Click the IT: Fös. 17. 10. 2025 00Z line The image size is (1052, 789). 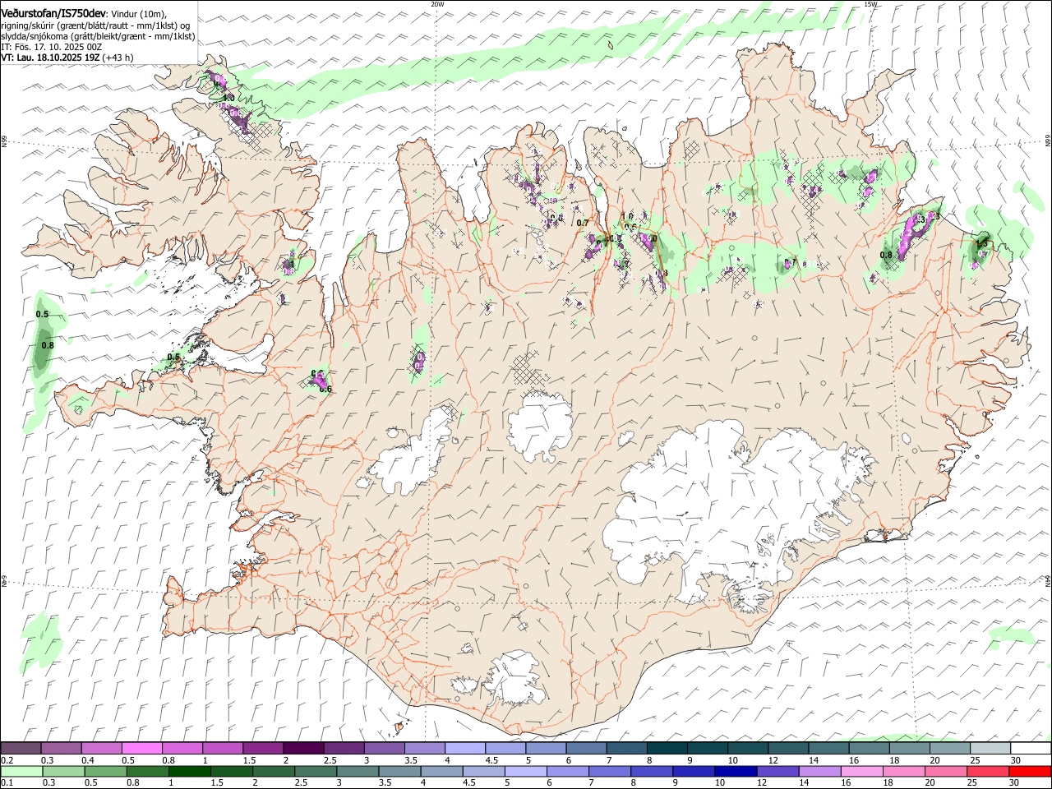tap(51, 47)
